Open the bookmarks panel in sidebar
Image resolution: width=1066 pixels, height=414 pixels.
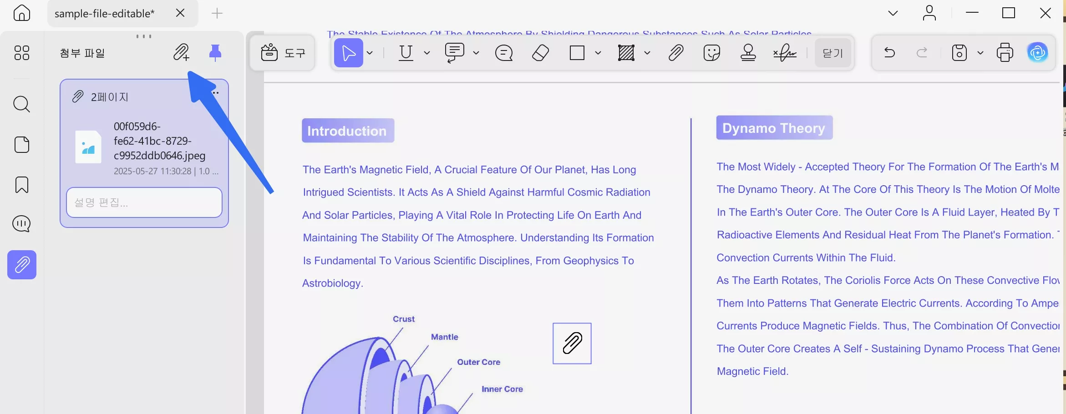[x=21, y=185]
